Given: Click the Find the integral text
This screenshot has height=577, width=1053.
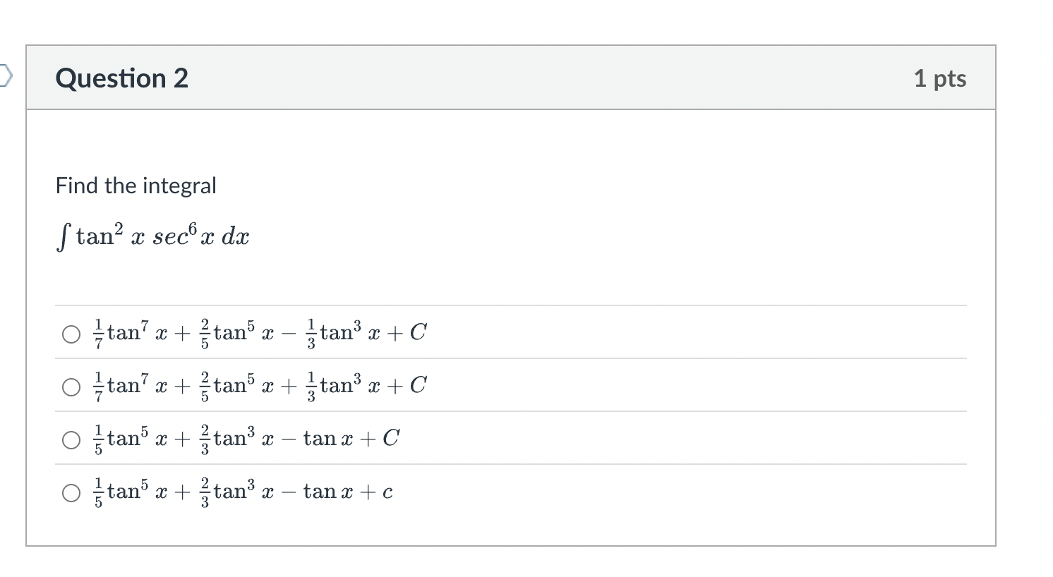Looking at the screenshot, I should (135, 186).
